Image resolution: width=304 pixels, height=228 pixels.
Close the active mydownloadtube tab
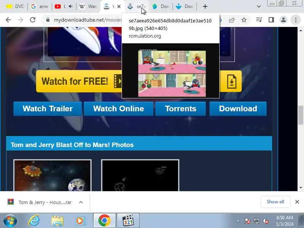point(119,6)
